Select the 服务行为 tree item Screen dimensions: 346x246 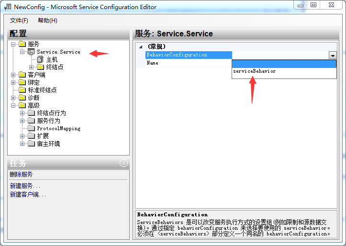48,121
